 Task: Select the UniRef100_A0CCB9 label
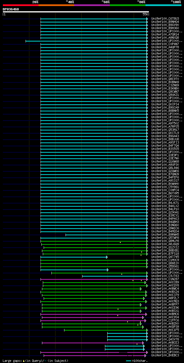click(x=165, y=282)
